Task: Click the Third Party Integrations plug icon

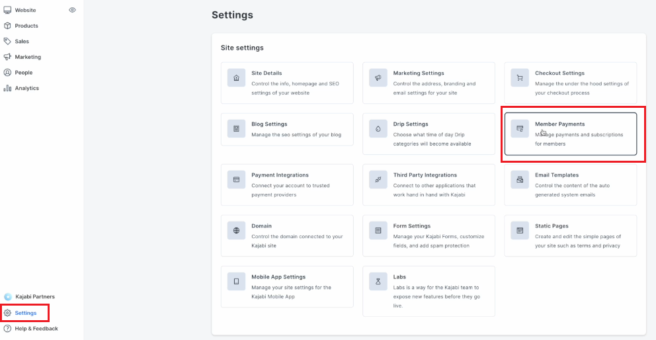Action: pyautogui.click(x=378, y=180)
